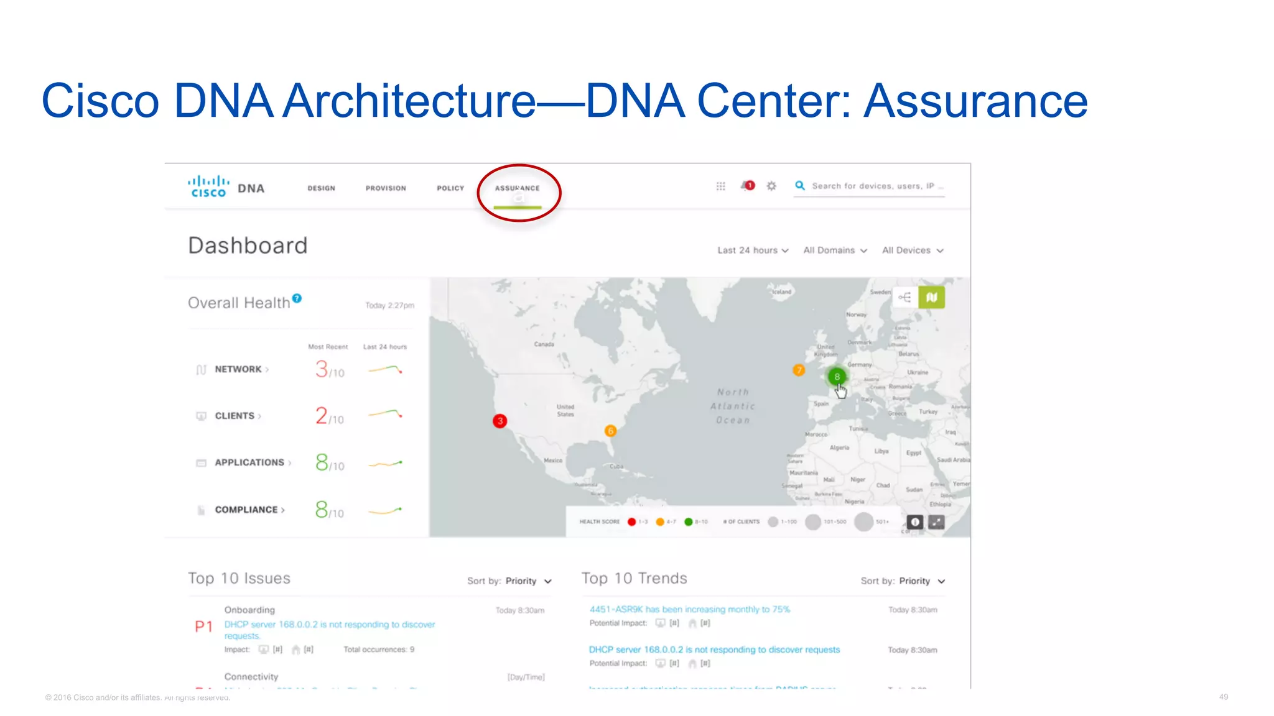Viewport: 1274px width, 716px height.
Task: Expand the Clients health category
Action: 238,416
